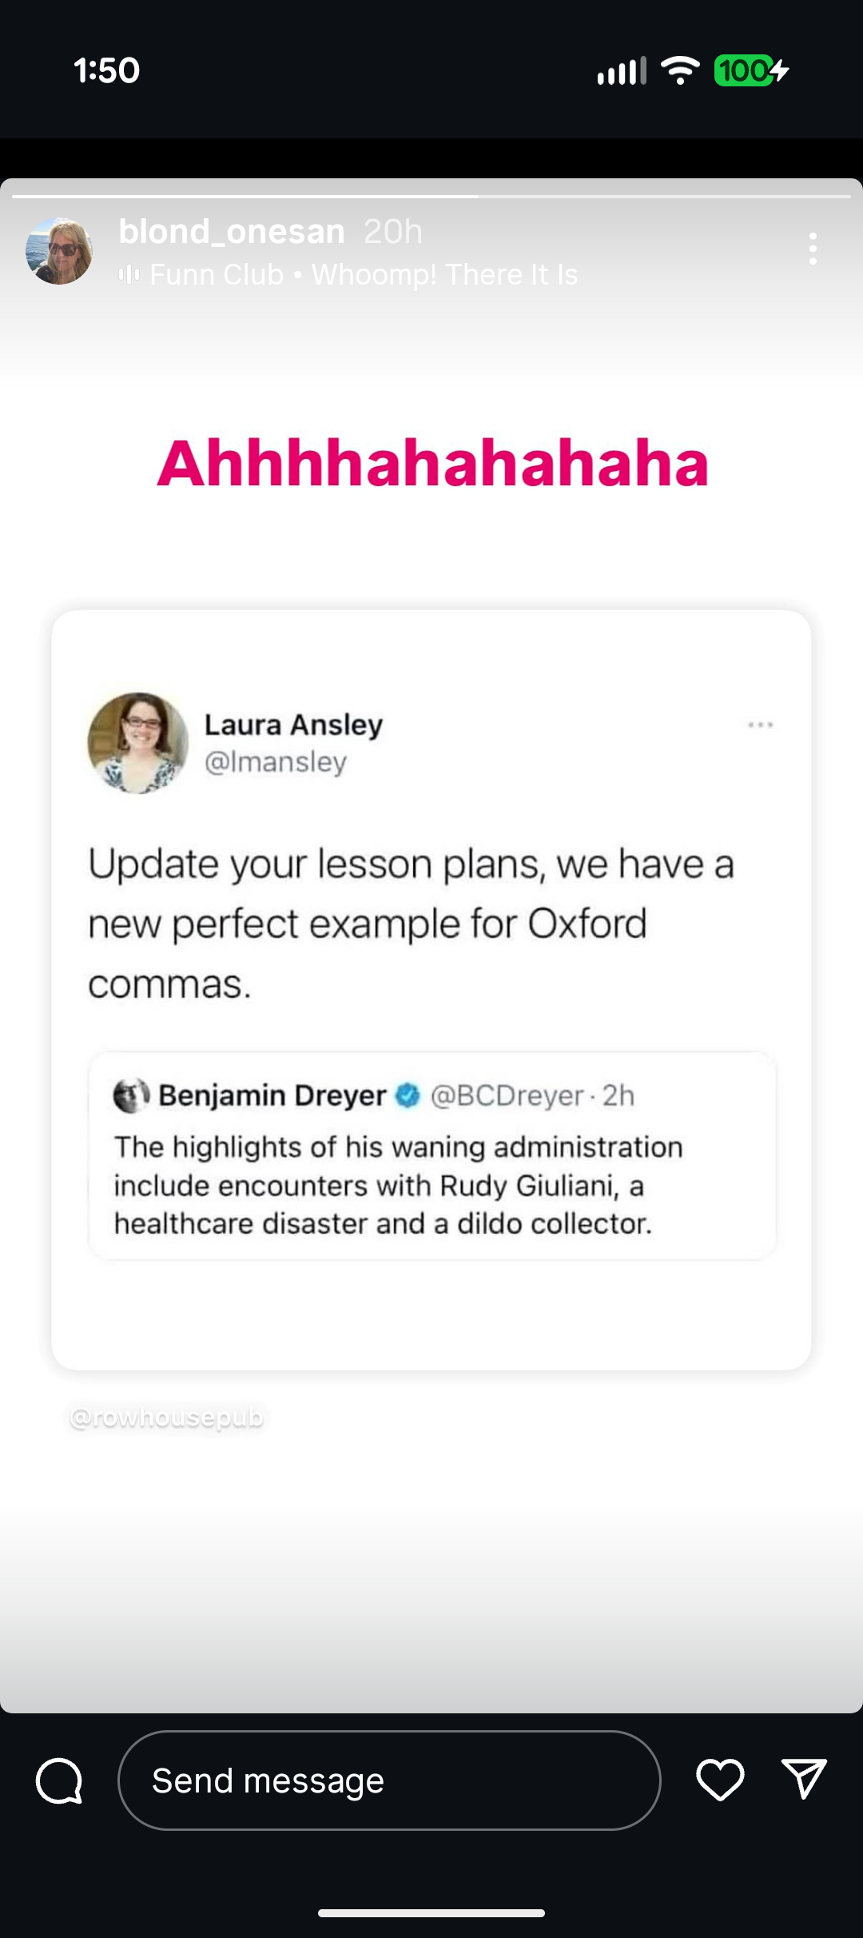This screenshot has height=1938, width=863.
Task: Tap the tweet's three-dot menu
Action: (760, 725)
